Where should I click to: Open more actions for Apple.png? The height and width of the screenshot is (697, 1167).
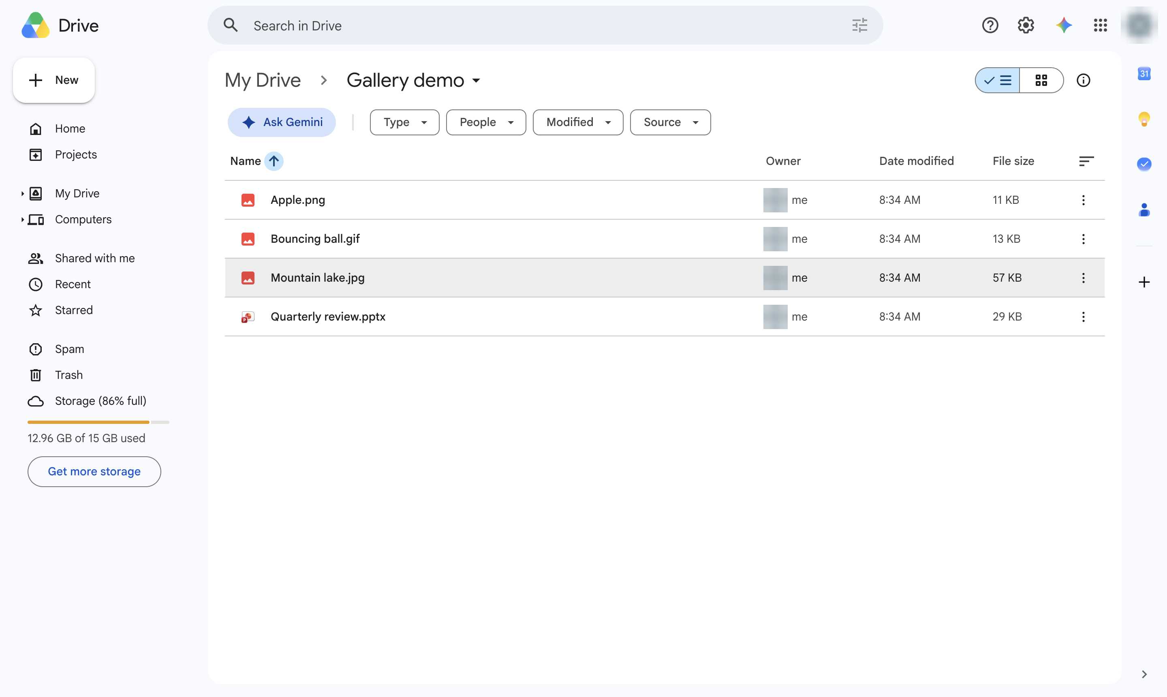coord(1083,200)
